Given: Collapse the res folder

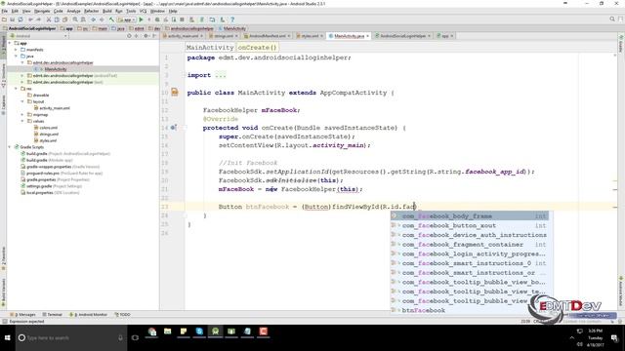Looking at the screenshot, I should coord(17,89).
